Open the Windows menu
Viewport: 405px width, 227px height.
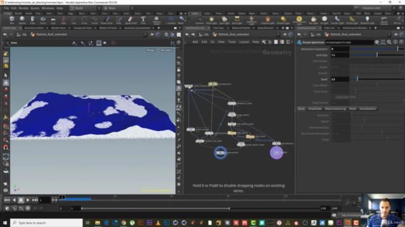pos(48,8)
